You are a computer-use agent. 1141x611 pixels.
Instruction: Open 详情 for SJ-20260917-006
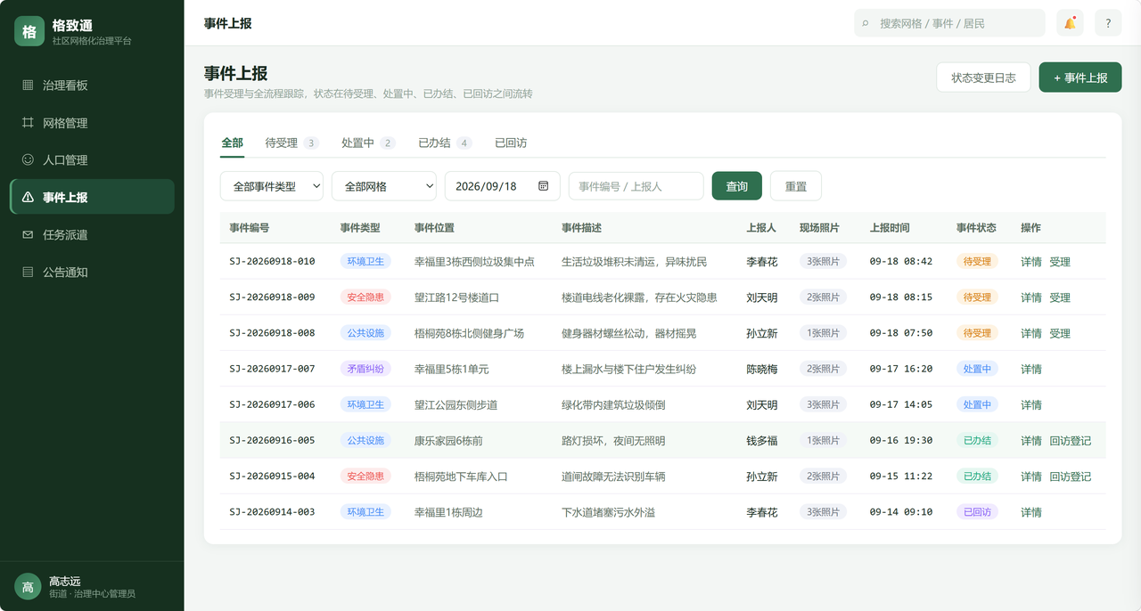point(1031,404)
